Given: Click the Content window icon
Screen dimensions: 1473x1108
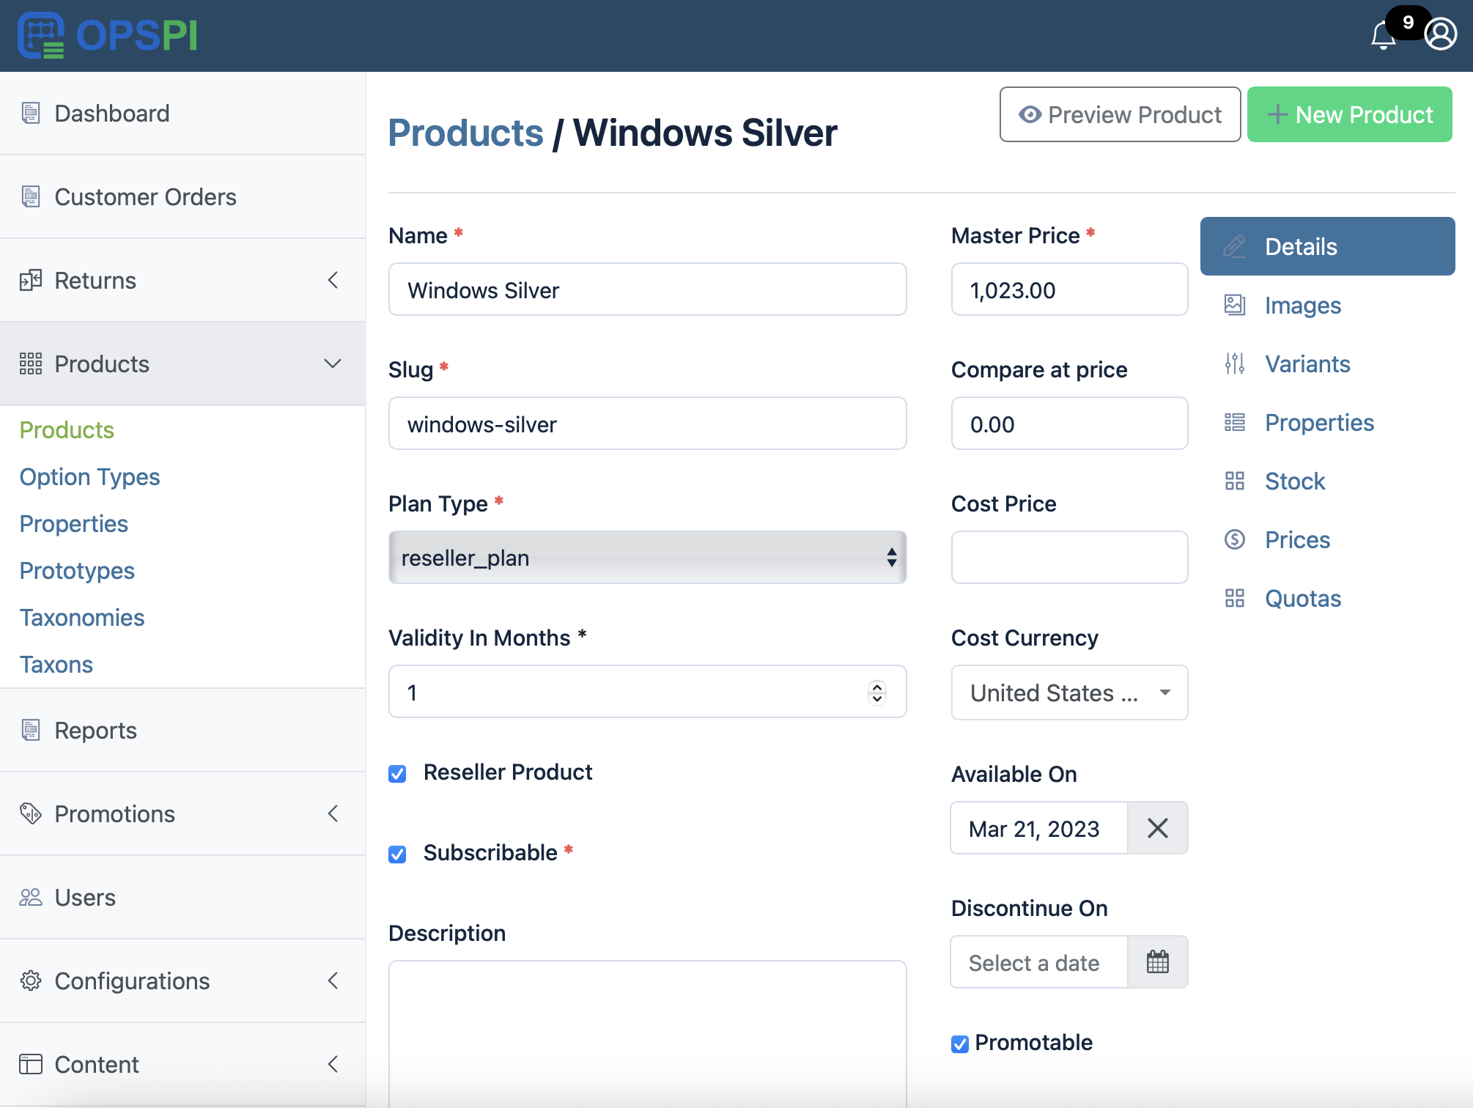Looking at the screenshot, I should 31,1065.
